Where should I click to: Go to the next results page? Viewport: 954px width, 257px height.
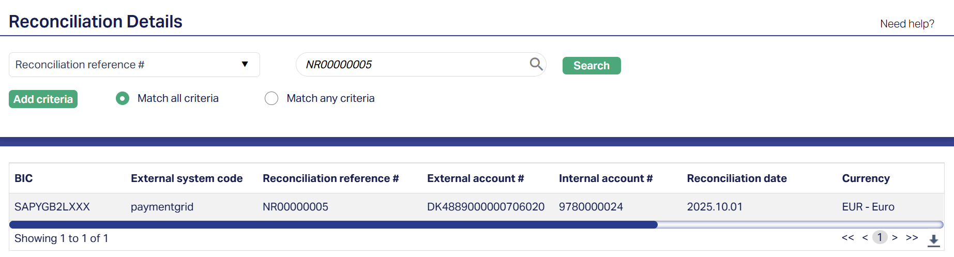(x=895, y=238)
